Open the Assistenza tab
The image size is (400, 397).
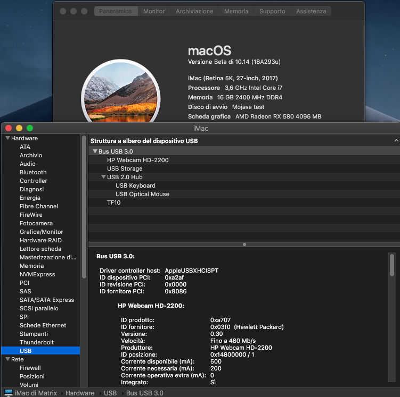click(x=311, y=11)
